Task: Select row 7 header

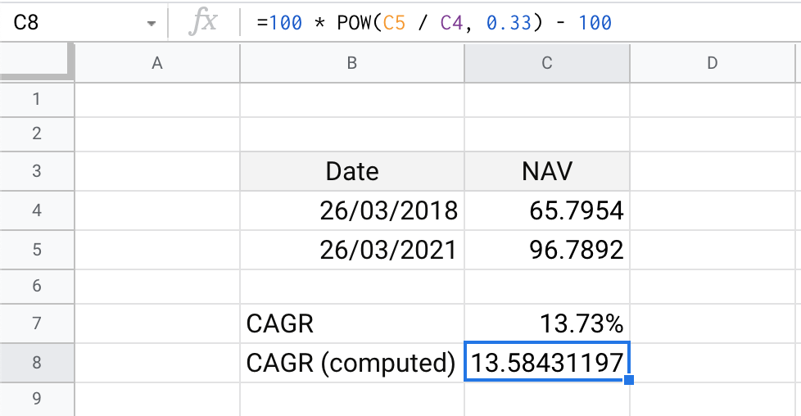Action: coord(37,323)
